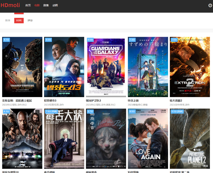This screenshot has height=173, width=213.
Task: Open the 剧集 series menu item
Action: (46, 5)
